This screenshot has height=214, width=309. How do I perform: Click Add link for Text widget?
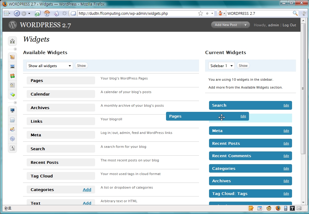87,203
